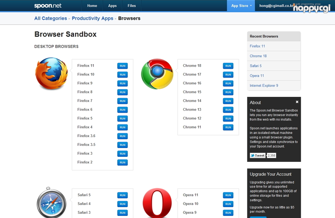Run Firefox 5
The height and width of the screenshot is (218, 335).
(x=122, y=119)
